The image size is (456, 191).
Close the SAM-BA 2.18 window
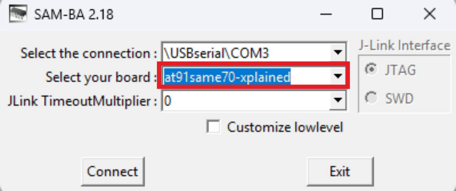429,14
